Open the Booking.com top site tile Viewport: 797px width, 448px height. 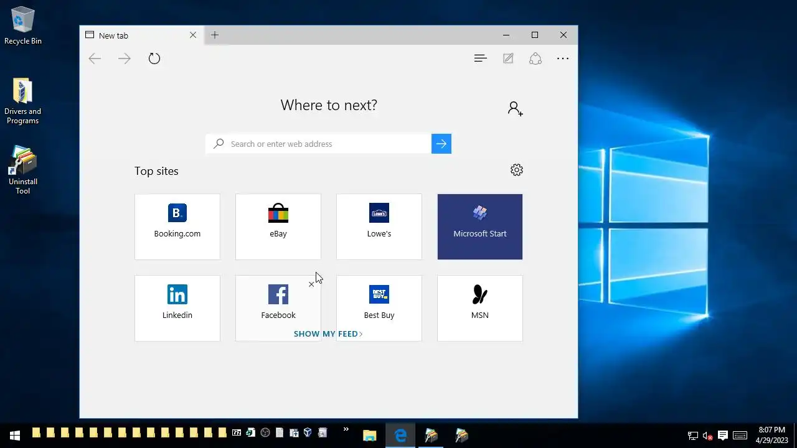tap(177, 226)
